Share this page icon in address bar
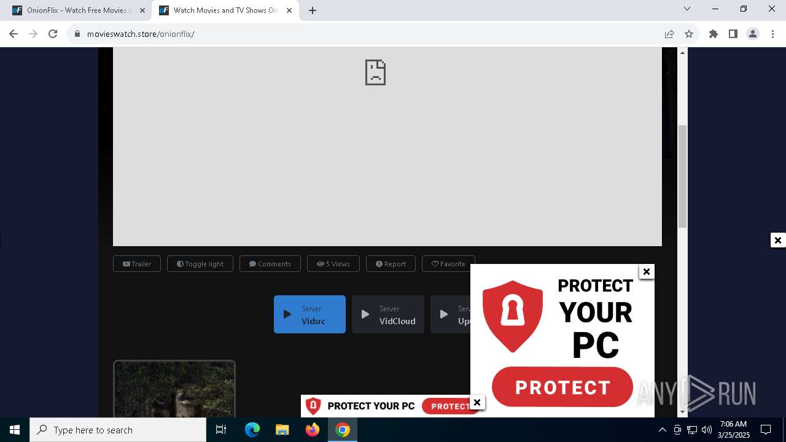 point(669,34)
